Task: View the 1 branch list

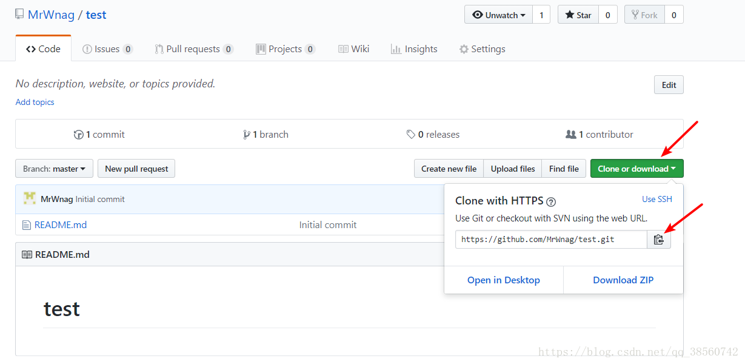Action: (x=266, y=135)
